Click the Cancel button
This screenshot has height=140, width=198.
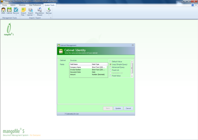point(128,108)
